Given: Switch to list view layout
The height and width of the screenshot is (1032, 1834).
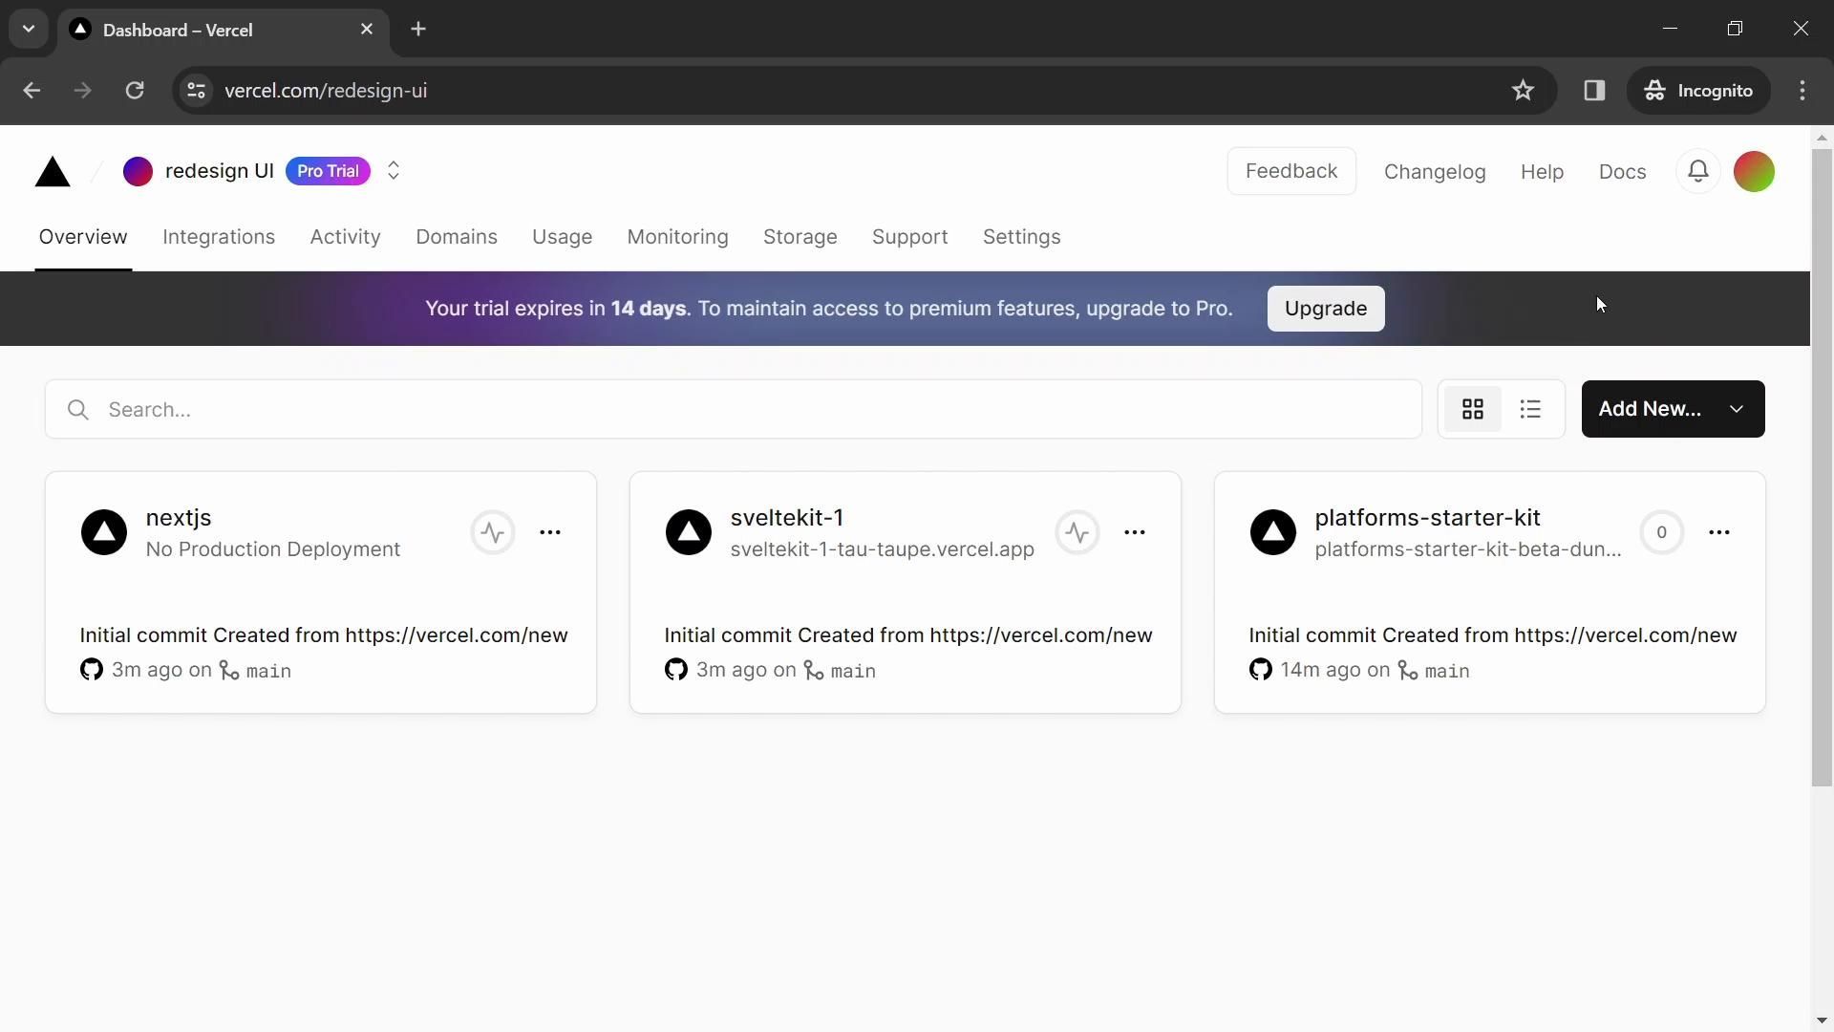Looking at the screenshot, I should [1530, 409].
